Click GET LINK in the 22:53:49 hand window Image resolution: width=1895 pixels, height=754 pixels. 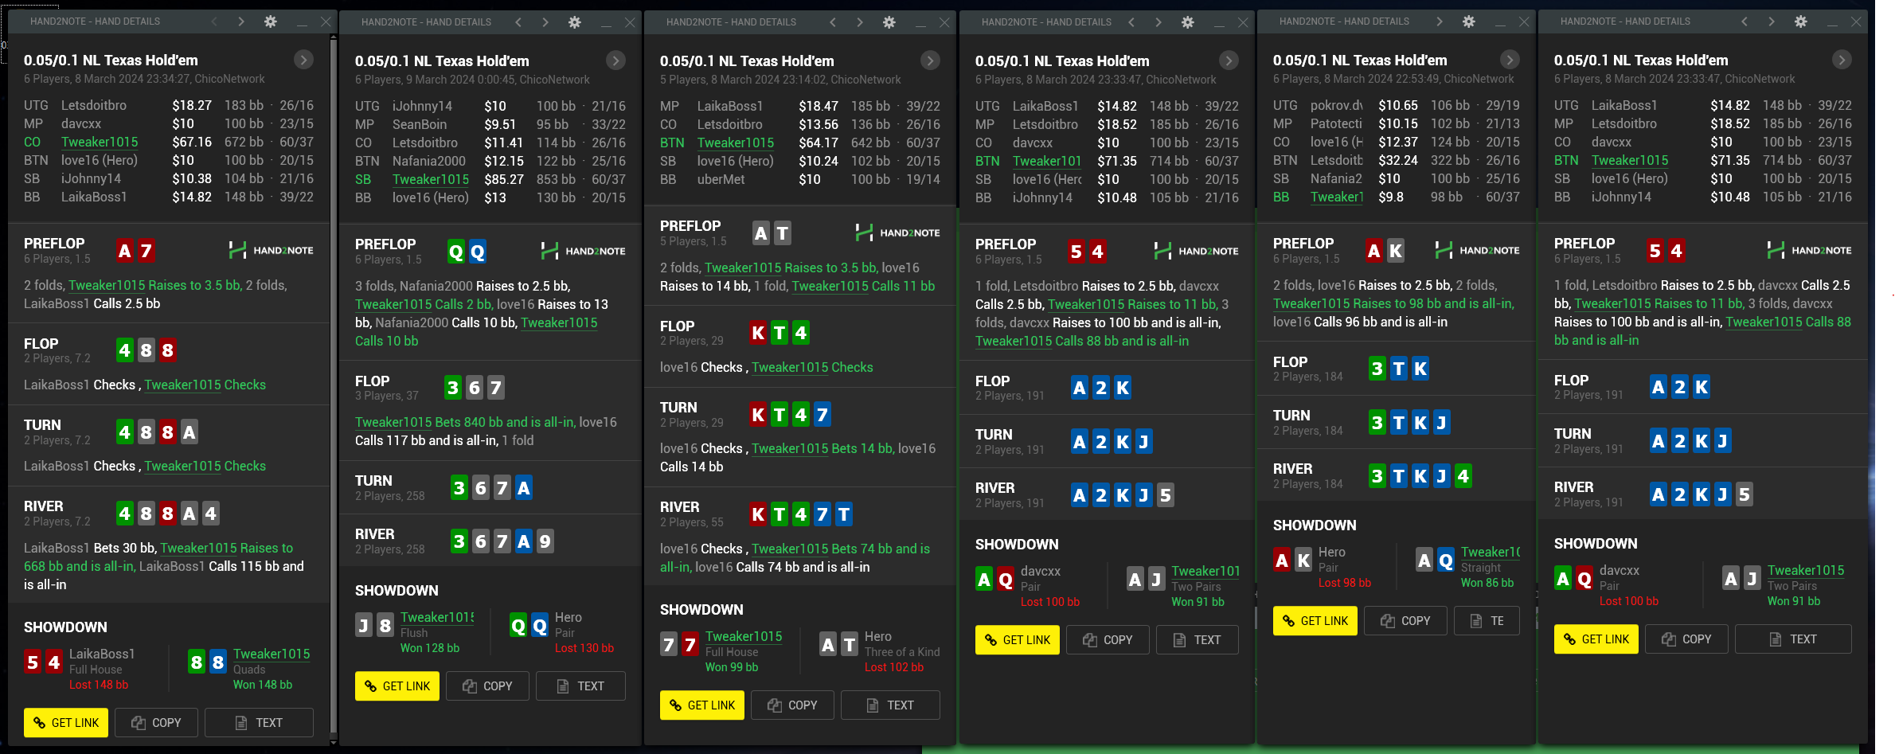point(1315,621)
